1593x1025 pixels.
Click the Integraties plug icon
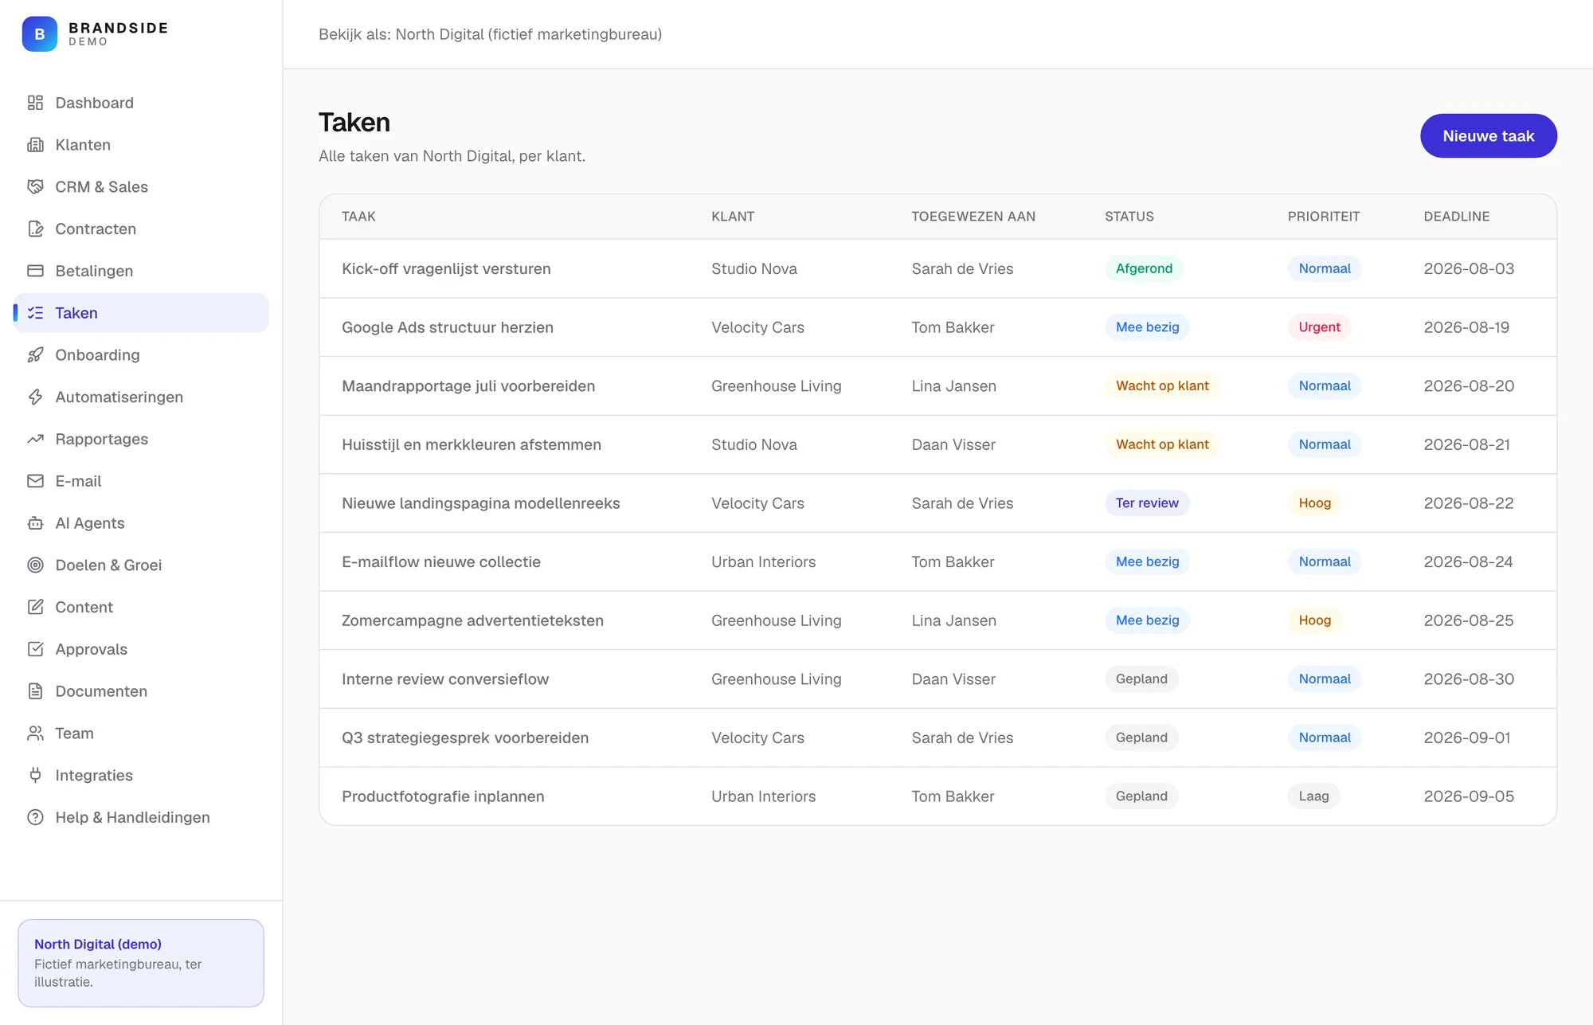35,775
